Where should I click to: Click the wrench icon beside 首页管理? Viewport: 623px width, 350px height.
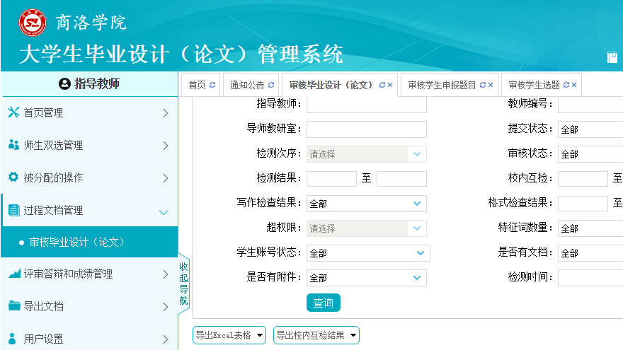[13, 112]
